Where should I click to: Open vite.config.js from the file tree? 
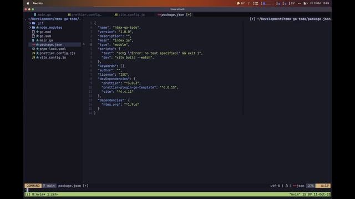[53, 57]
